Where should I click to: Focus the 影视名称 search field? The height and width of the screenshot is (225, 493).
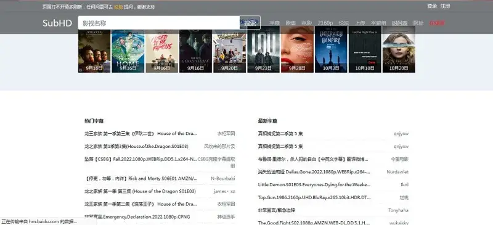point(159,23)
